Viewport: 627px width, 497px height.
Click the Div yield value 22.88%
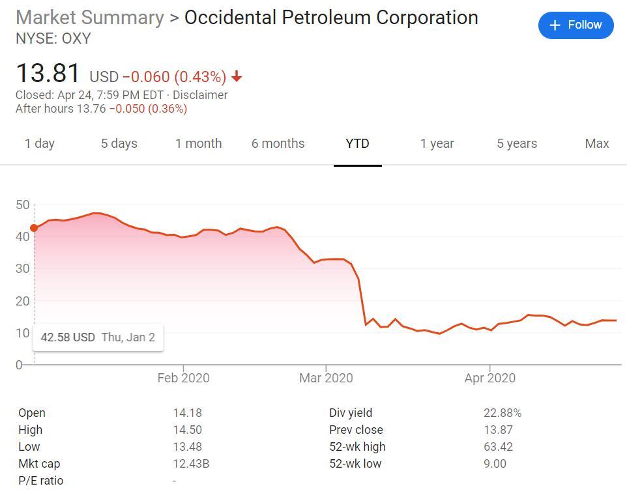pos(503,413)
